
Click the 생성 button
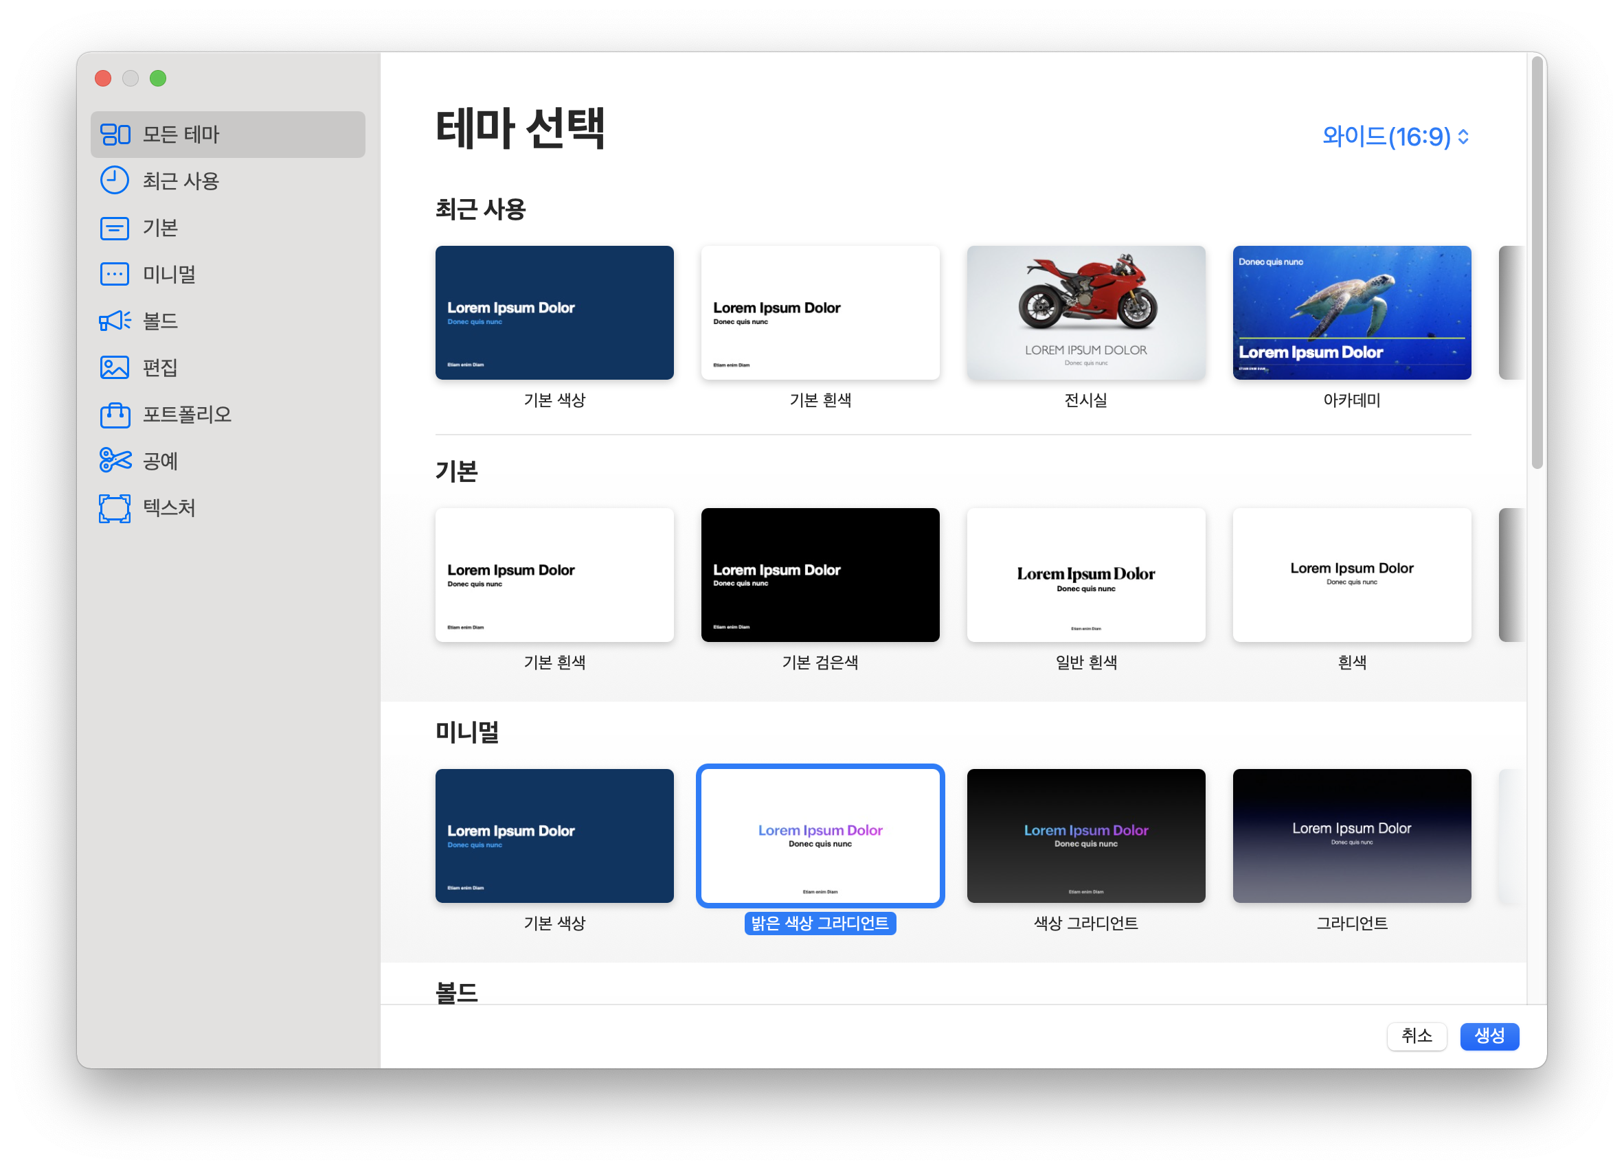click(1489, 1035)
